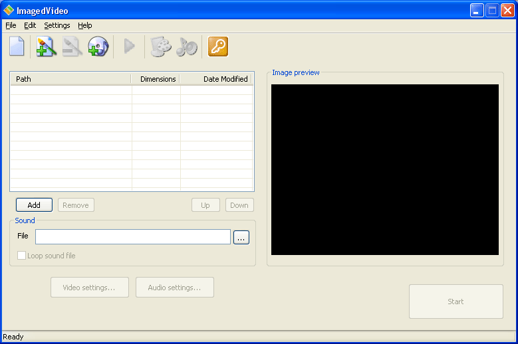
Task: Minimize the ImagedVideo window
Action: pos(477,11)
